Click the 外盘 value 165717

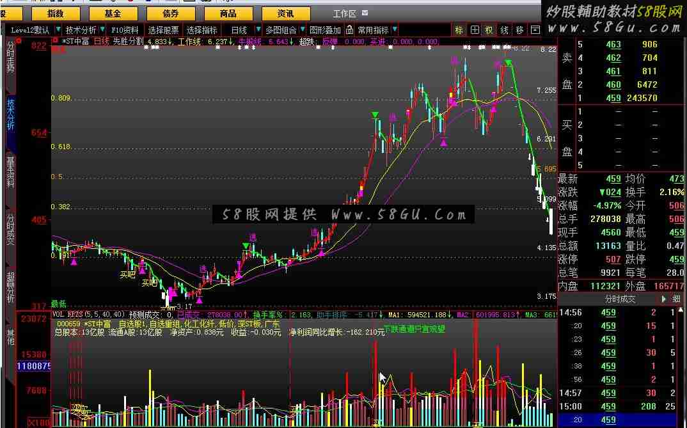pyautogui.click(x=668, y=286)
